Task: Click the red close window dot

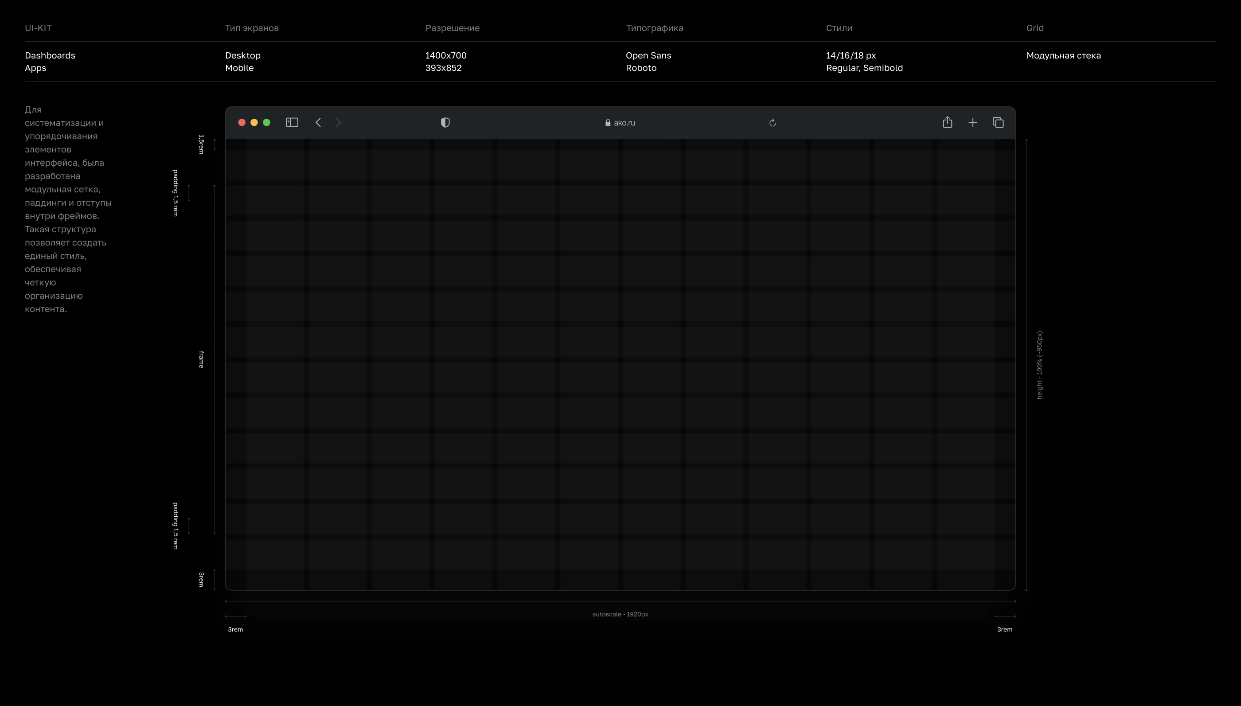Action: pos(242,123)
